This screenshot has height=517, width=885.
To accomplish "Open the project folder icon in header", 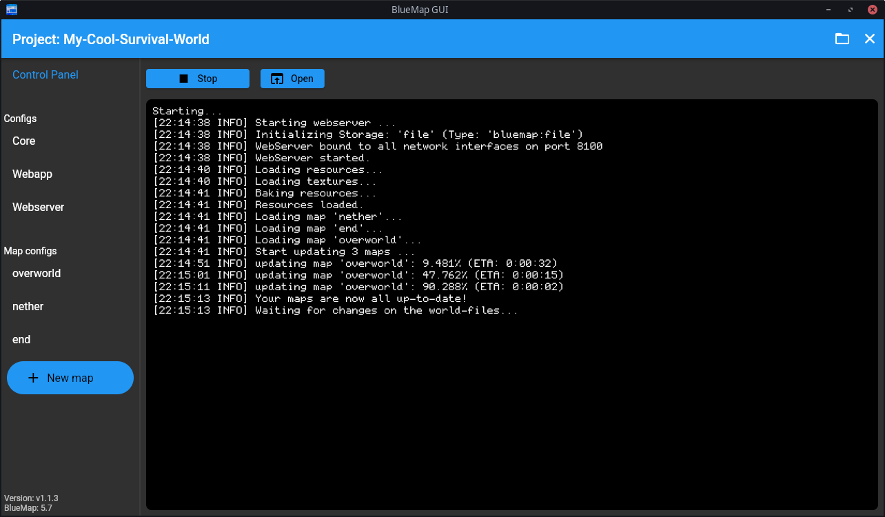I will 842,39.
